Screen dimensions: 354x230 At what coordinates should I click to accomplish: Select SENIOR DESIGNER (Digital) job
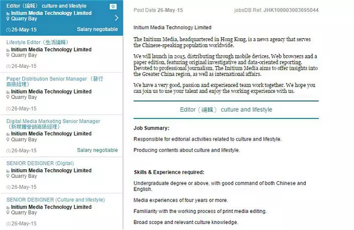[x=40, y=163]
